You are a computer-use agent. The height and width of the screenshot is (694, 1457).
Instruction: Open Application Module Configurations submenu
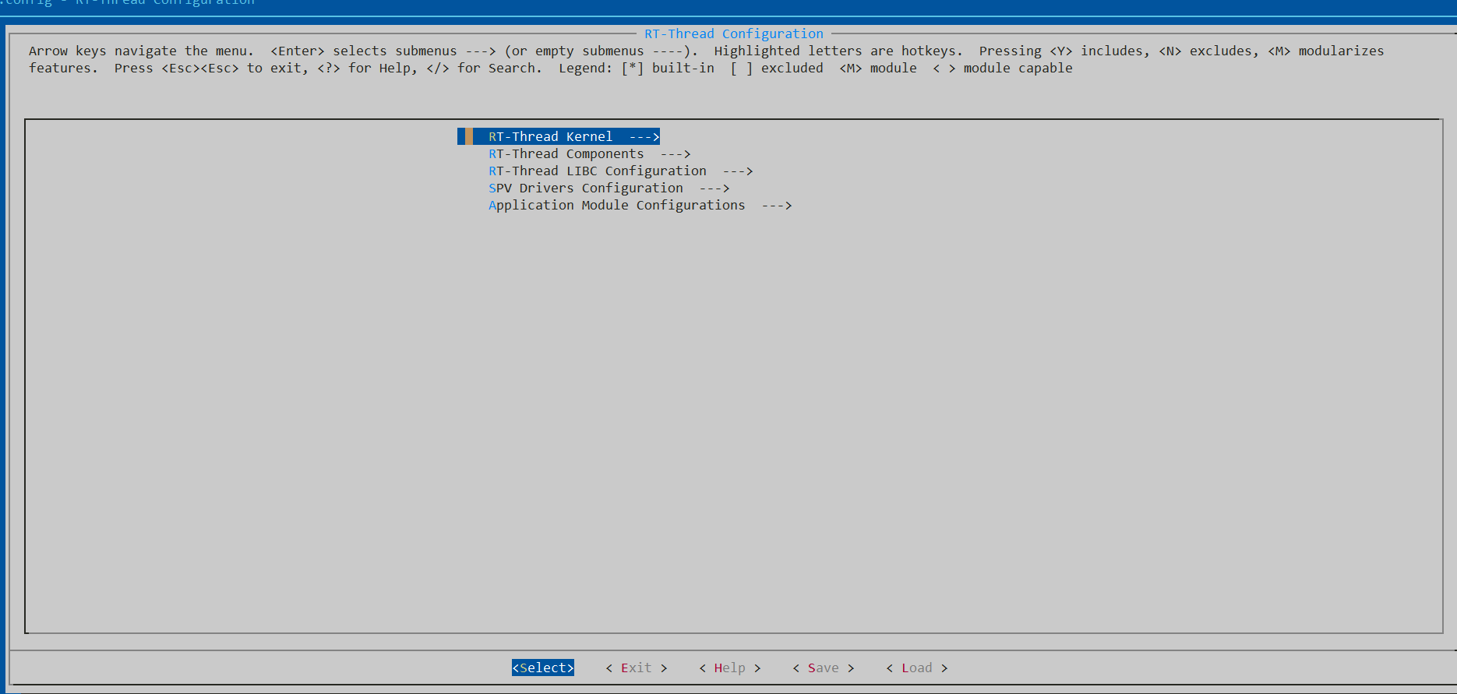click(x=640, y=205)
